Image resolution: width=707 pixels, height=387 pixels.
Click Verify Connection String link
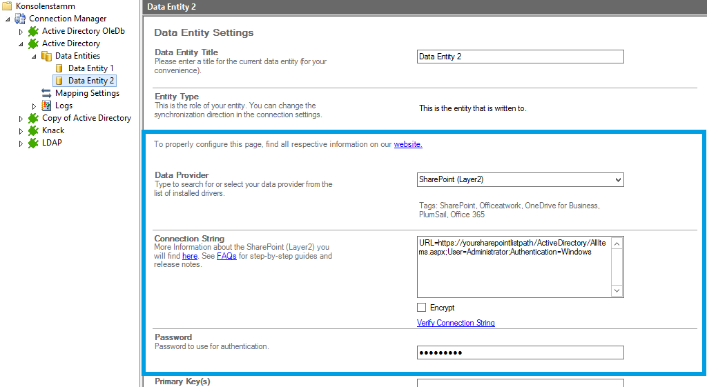pos(456,323)
